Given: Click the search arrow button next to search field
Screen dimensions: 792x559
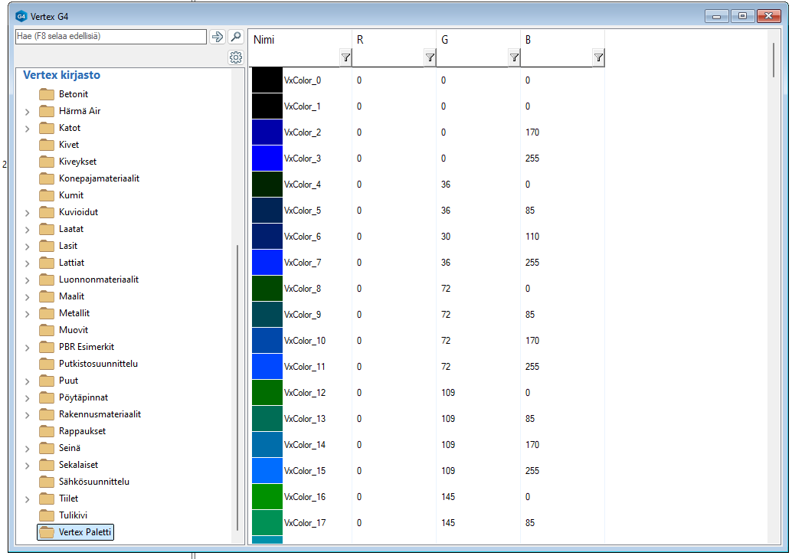Looking at the screenshot, I should click(218, 37).
